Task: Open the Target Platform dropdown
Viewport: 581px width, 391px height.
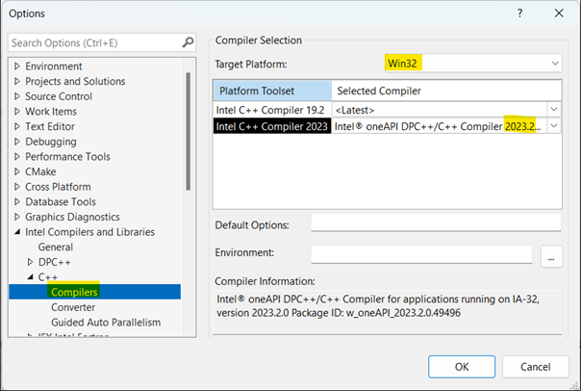Action: coord(555,64)
